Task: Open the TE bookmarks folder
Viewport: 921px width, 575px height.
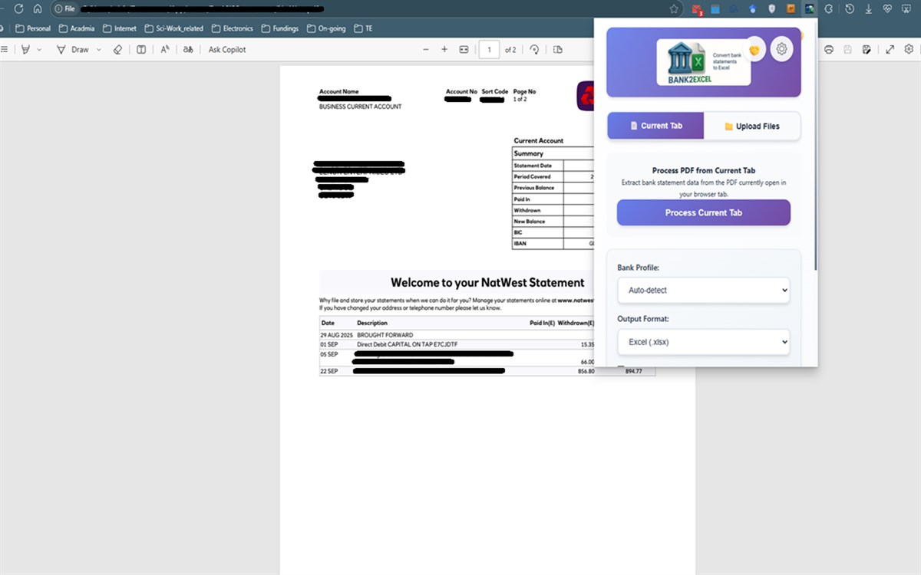Action: tap(363, 28)
